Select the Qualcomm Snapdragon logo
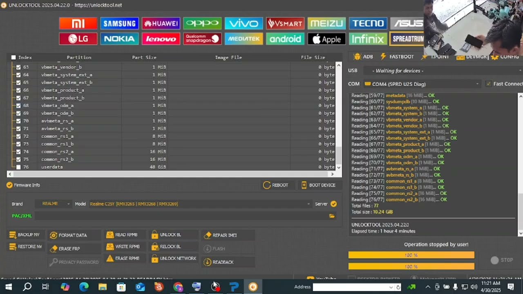 (202, 39)
